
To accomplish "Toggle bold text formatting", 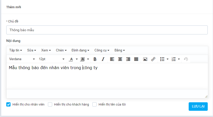I will [95, 59].
